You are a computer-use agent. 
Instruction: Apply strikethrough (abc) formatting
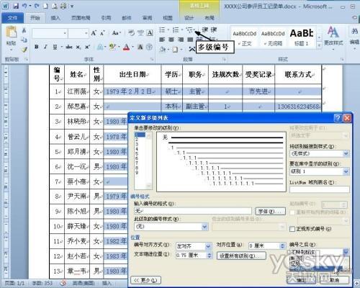[x=69, y=47]
